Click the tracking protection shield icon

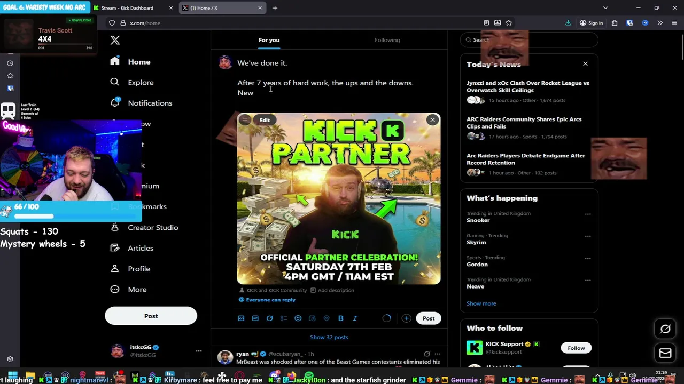(112, 23)
